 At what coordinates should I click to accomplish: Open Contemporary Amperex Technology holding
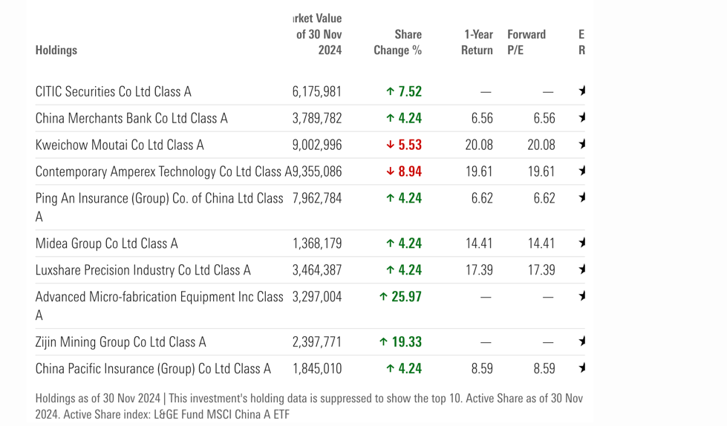tap(160, 172)
